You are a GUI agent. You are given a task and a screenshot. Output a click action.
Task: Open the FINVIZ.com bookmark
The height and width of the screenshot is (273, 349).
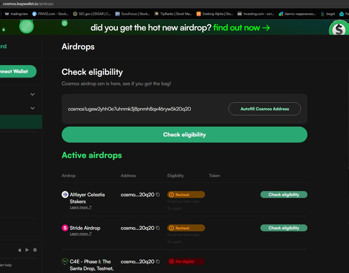(x=51, y=14)
